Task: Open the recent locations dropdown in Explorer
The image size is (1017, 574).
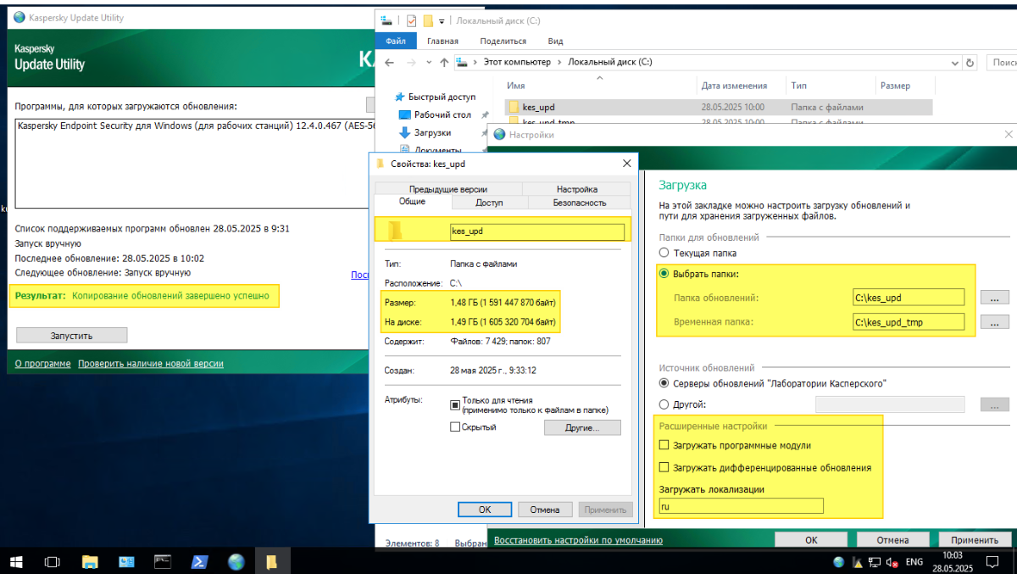Action: 428,63
